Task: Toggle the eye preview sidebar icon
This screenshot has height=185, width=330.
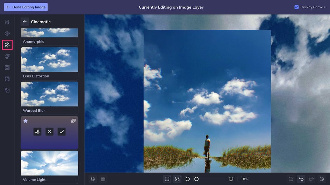Action: [7, 34]
